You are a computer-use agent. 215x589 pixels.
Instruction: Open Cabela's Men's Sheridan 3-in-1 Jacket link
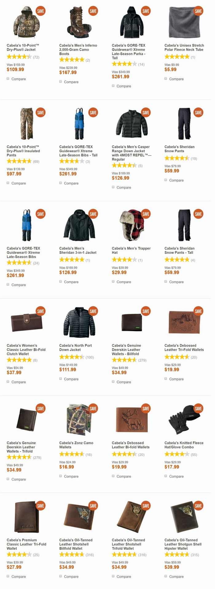[78, 250]
